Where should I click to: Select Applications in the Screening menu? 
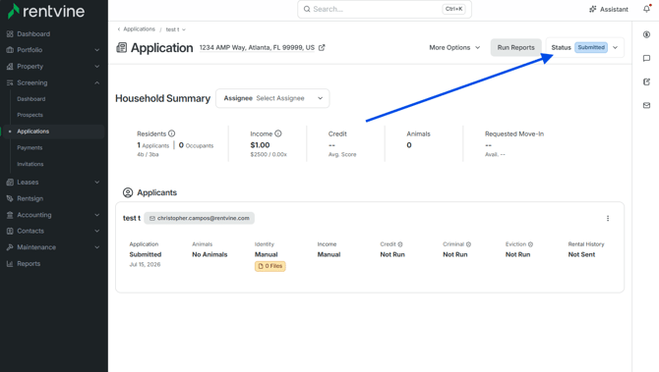[33, 132]
